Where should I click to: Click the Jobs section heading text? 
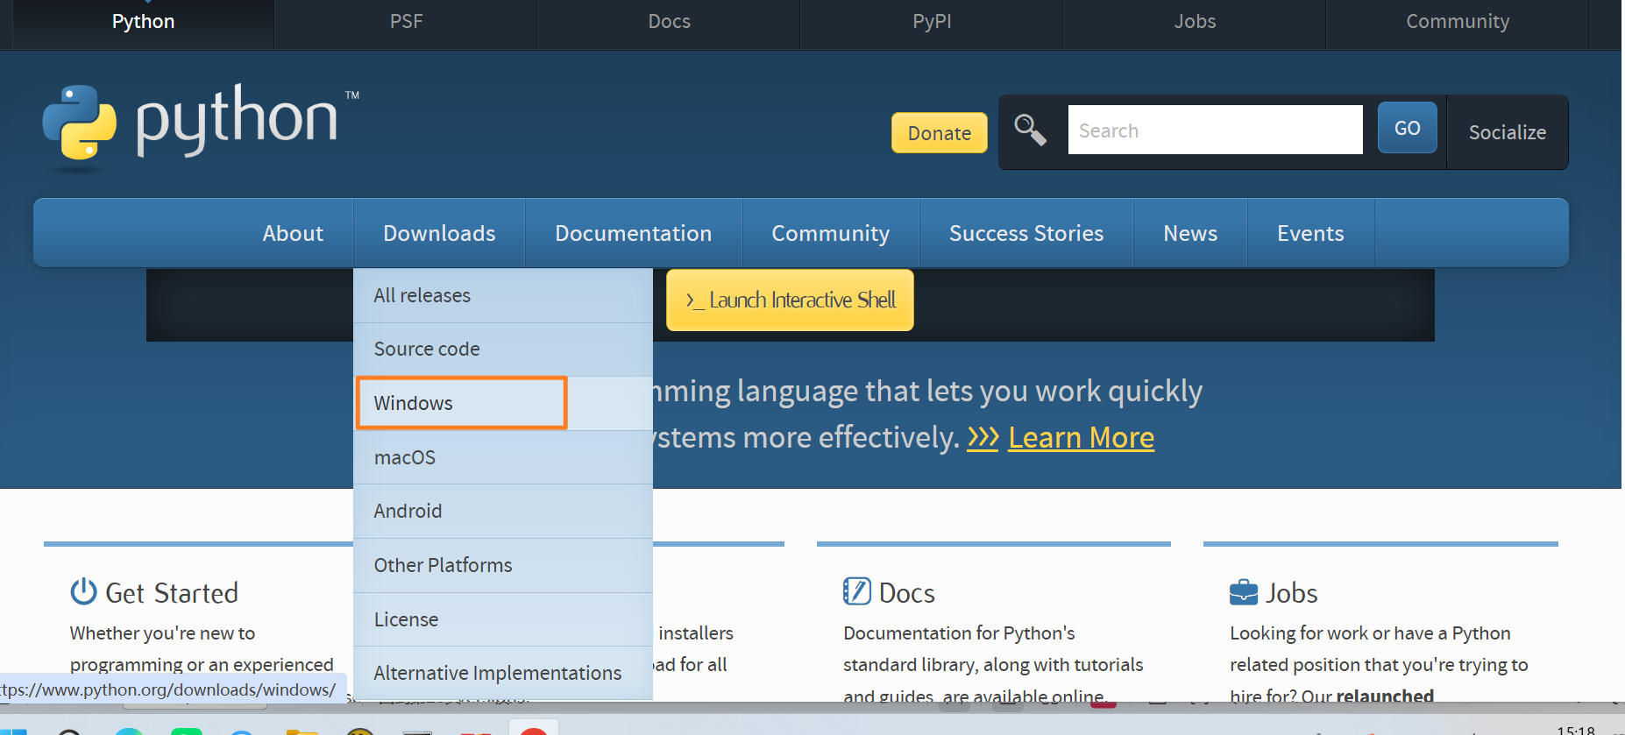[x=1292, y=593]
